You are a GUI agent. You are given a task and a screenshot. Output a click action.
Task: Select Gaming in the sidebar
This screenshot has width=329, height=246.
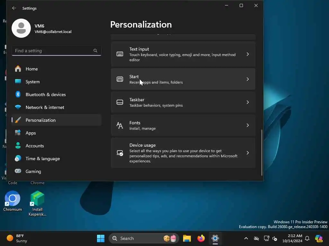[57, 171]
